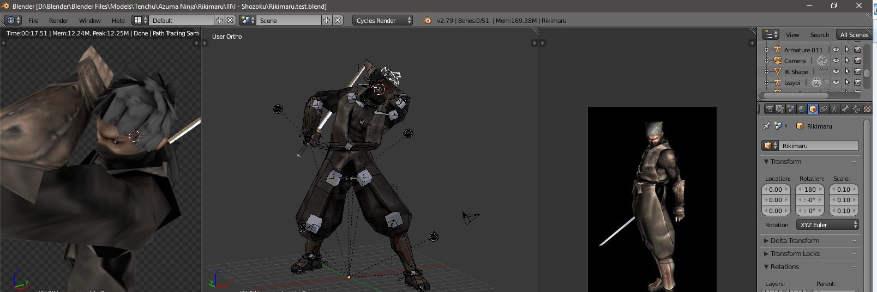Image resolution: width=877 pixels, height=292 pixels.
Task: Open the Bone Constraints properties tab
Action: pos(856,109)
